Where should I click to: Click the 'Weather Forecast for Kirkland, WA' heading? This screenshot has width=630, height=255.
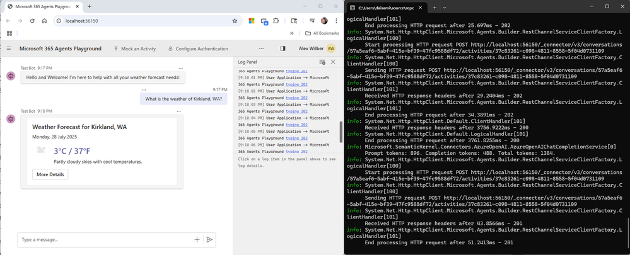79,127
